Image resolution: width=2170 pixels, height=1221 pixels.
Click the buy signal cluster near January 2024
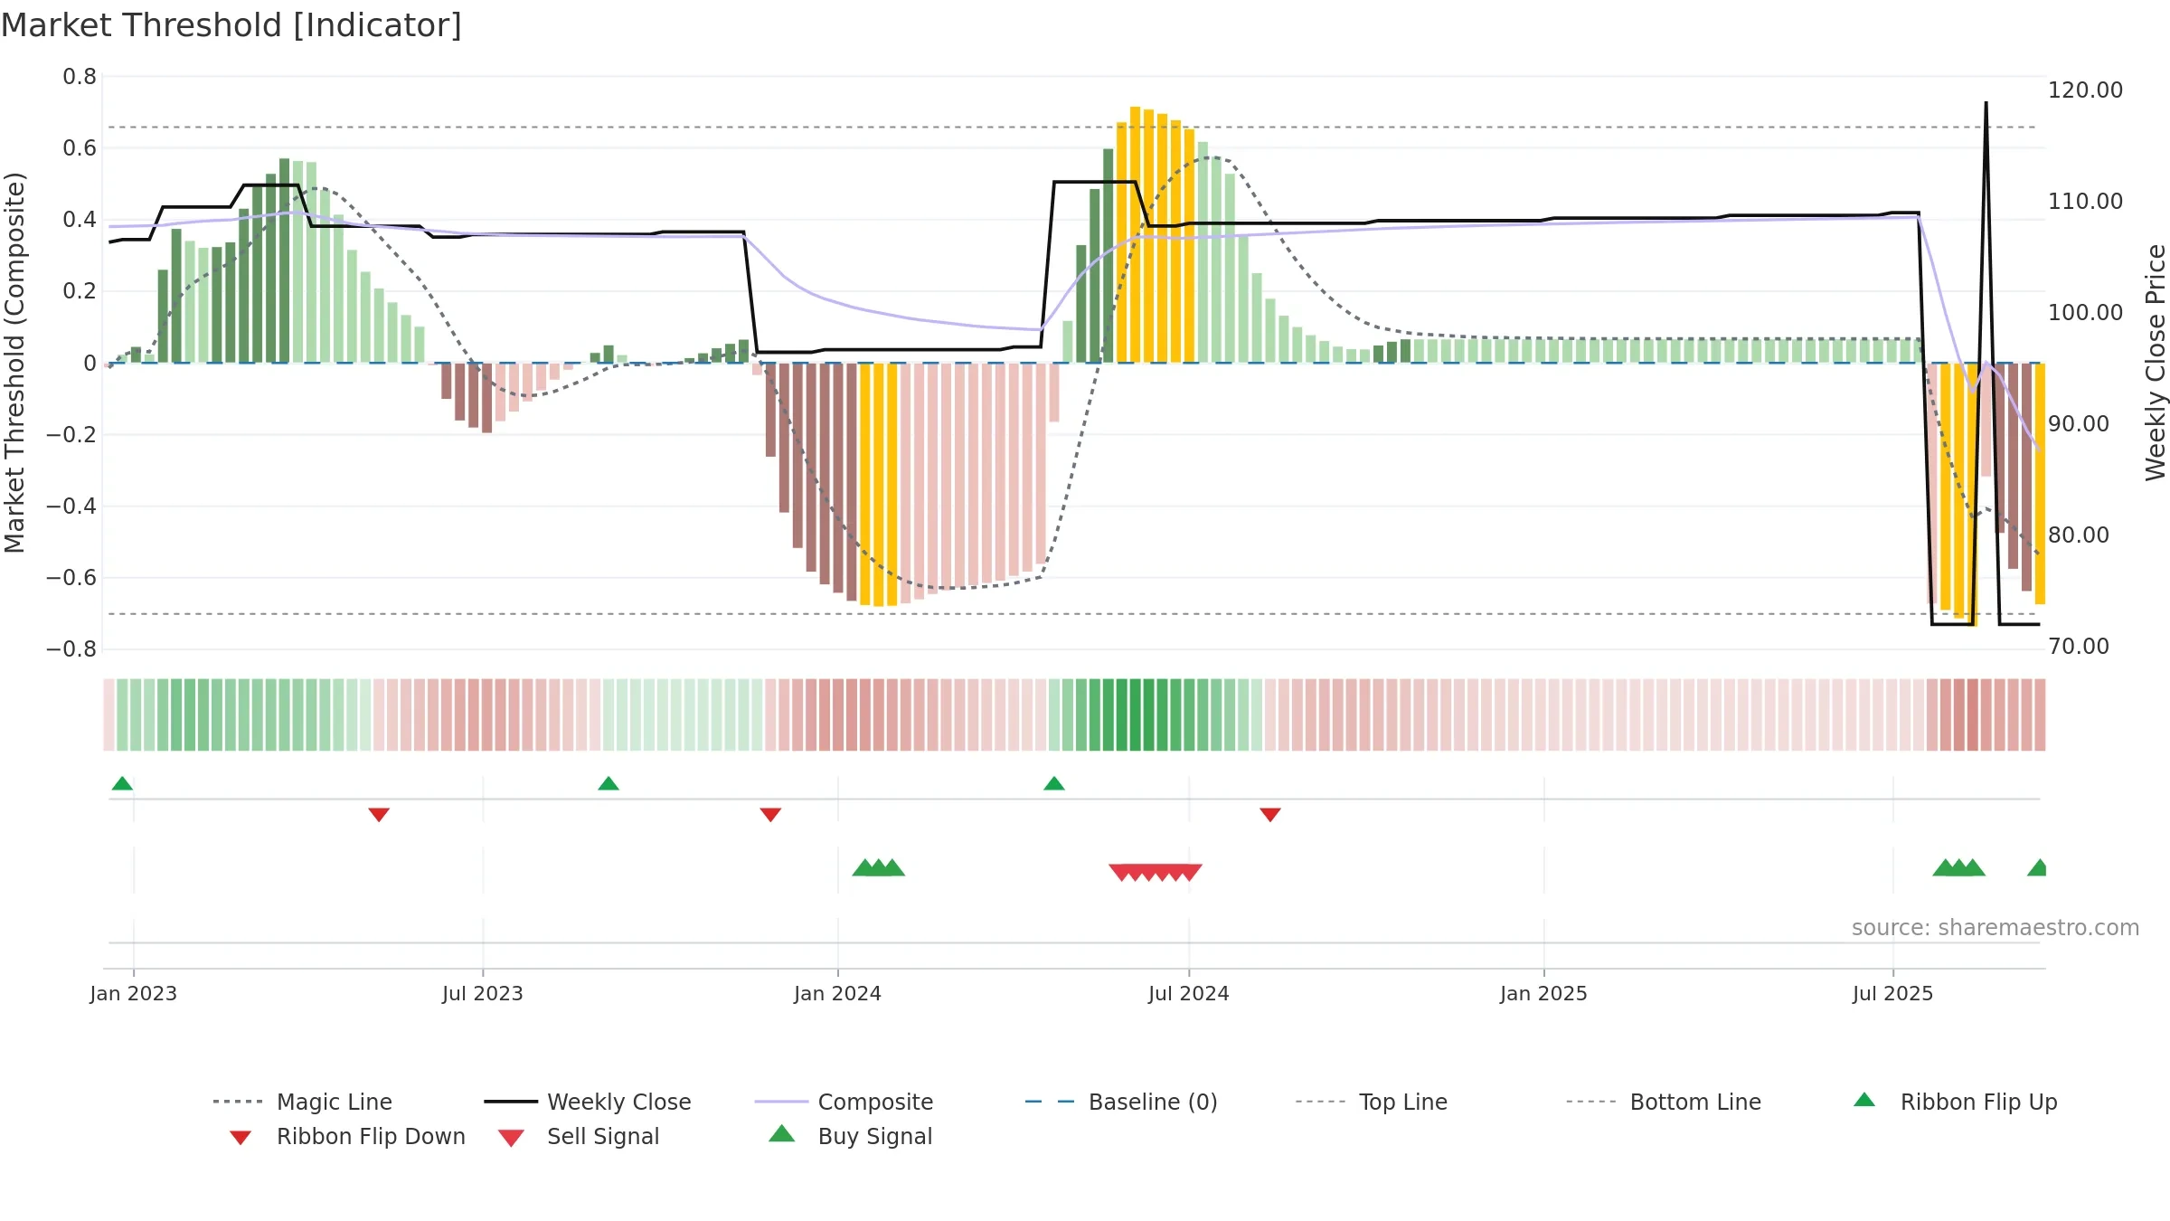point(879,867)
